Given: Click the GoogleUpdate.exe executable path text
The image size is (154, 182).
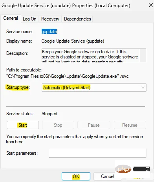Looking at the screenshot, I should pyautogui.click(x=68, y=76).
